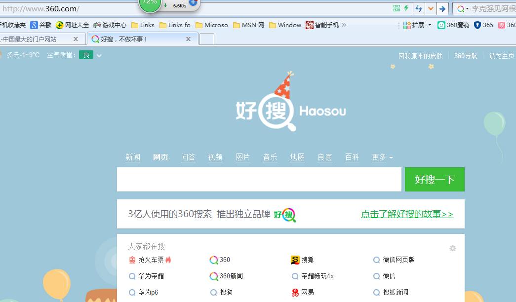516x302 pixels.
Task: Switch to the 地图 search category
Action: coord(297,157)
